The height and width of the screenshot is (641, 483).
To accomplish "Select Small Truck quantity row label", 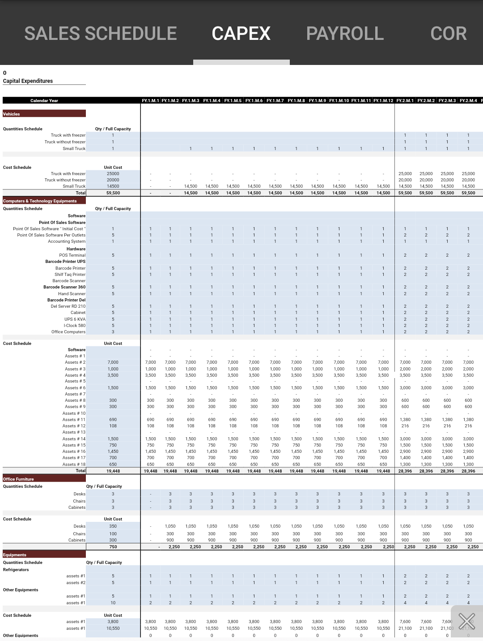I will pyautogui.click(x=74, y=149).
